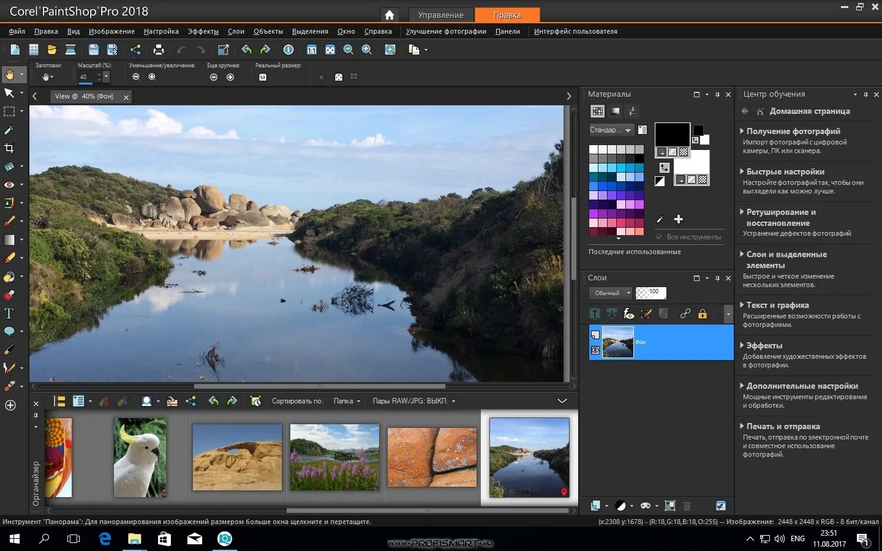Select the Text tool
The height and width of the screenshot is (551, 882).
pos(9,313)
